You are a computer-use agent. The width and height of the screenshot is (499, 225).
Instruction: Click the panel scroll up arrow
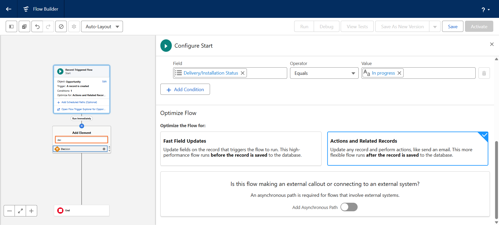coord(496,59)
